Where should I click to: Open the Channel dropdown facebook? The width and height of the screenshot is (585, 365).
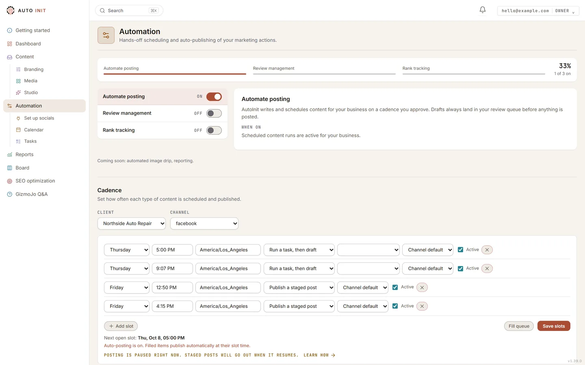(204, 223)
